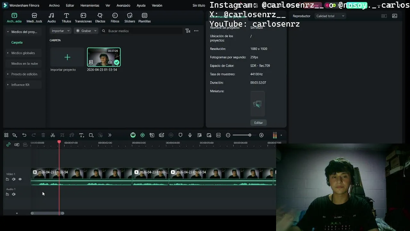
Task: Open the Ayuda menu
Action: tap(141, 5)
